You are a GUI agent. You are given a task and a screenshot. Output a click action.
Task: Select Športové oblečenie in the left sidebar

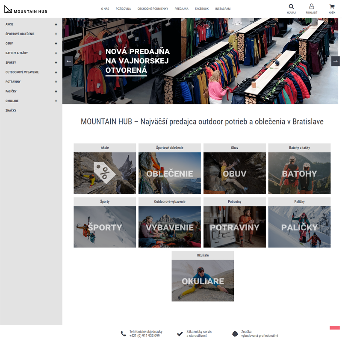coord(20,34)
